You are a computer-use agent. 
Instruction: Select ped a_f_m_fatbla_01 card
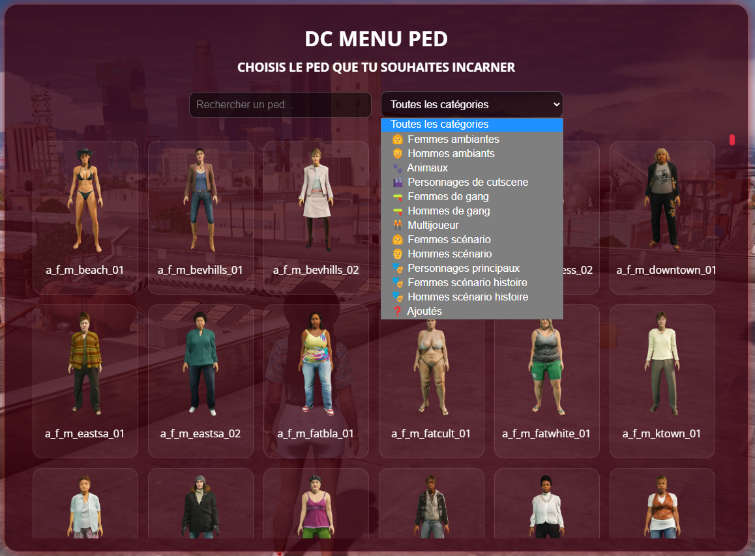click(316, 381)
